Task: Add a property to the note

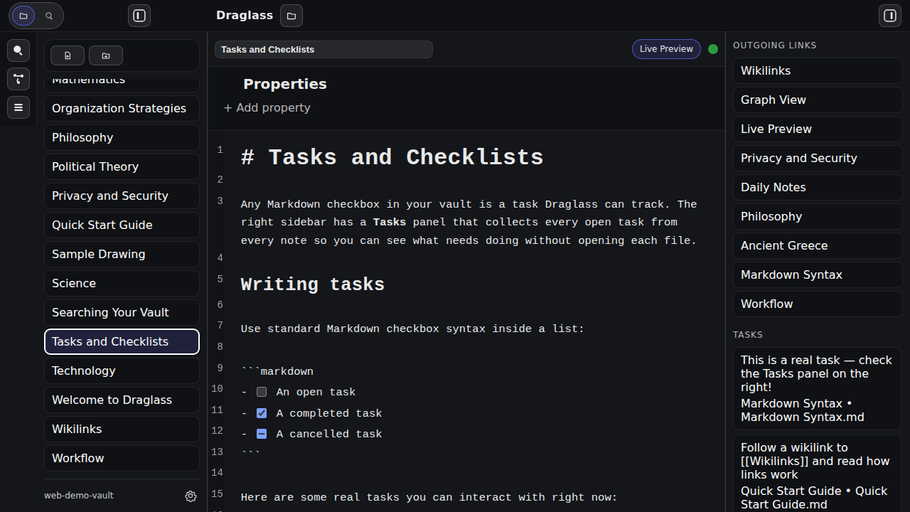Action: (x=267, y=108)
